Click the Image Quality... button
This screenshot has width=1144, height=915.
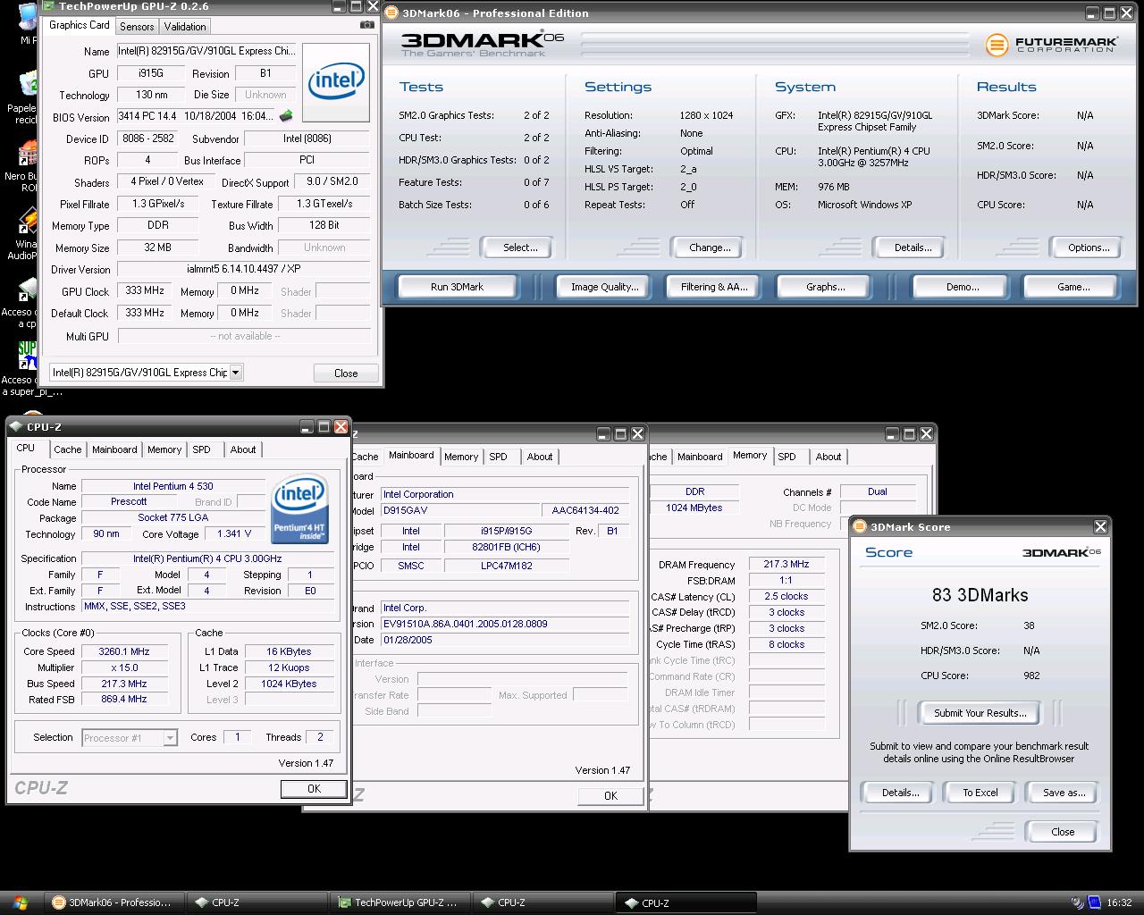604,287
